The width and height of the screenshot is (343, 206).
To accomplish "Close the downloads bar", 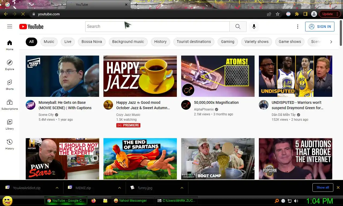I will tap(338, 187).
